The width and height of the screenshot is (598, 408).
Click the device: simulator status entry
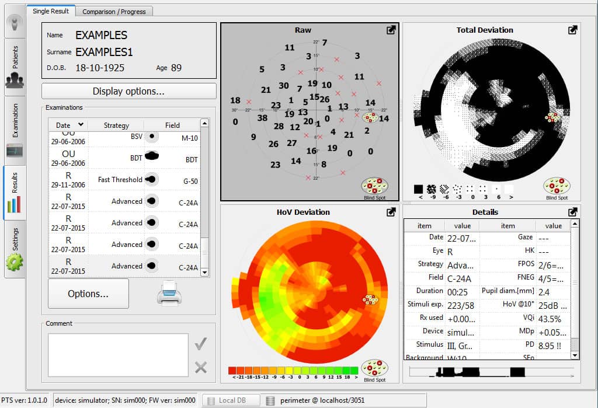point(125,400)
